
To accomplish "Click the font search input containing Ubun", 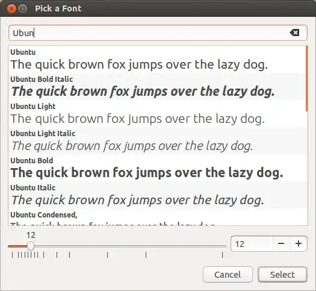I will (158, 33).
